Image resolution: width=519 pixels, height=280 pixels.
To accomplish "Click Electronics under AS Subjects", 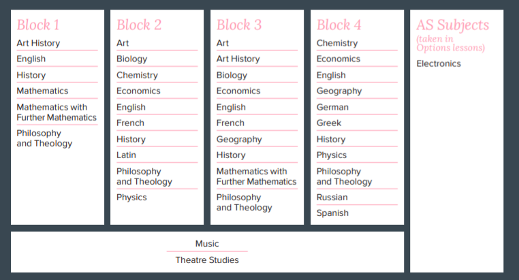I will click(439, 64).
